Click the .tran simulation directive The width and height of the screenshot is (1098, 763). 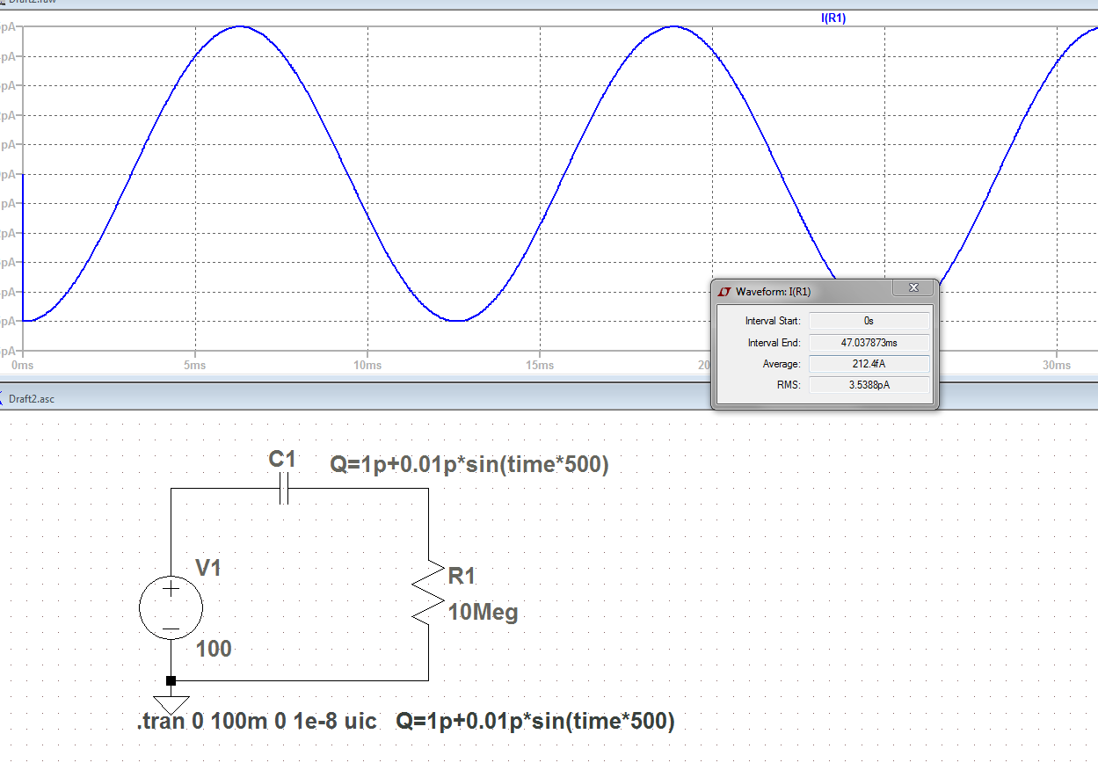coord(258,722)
